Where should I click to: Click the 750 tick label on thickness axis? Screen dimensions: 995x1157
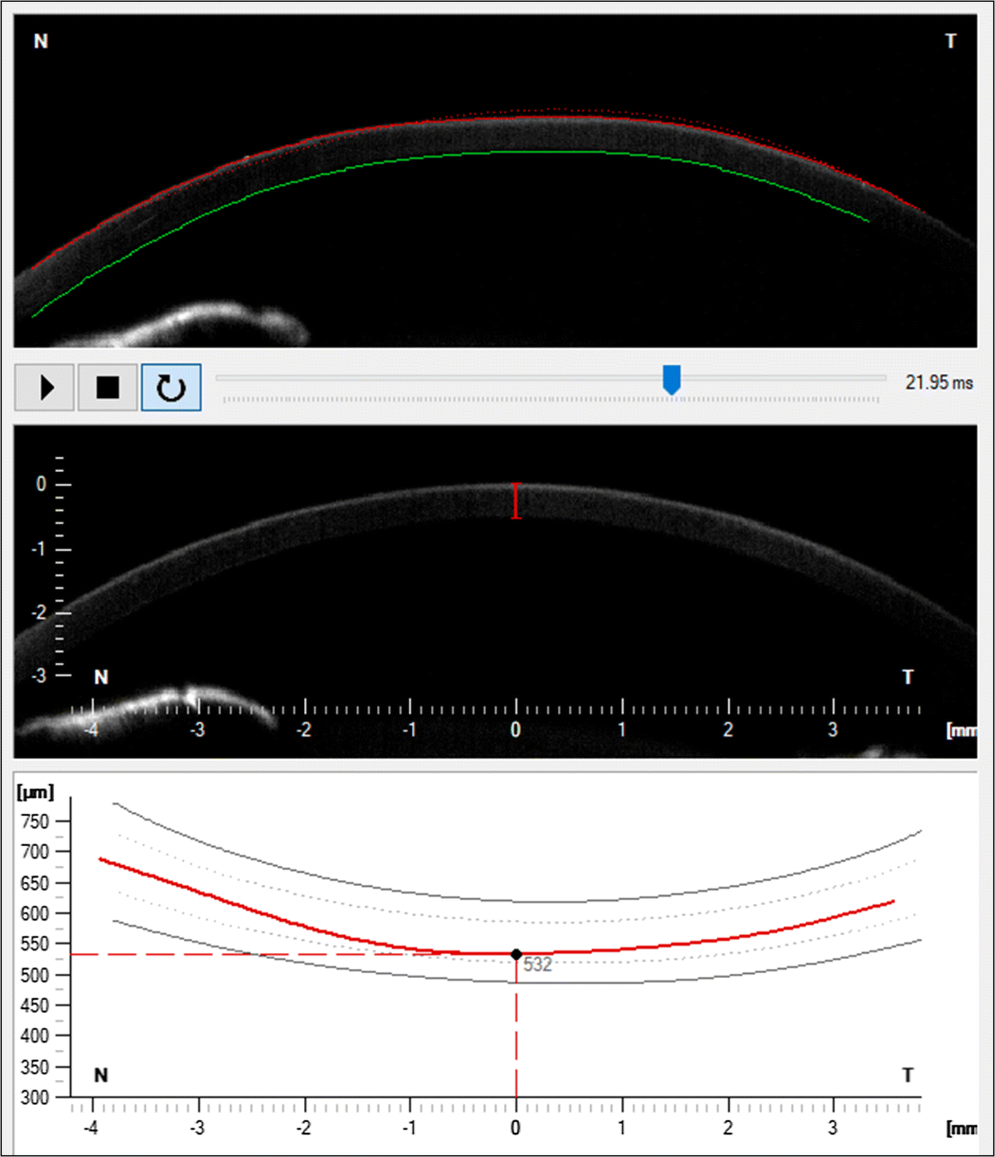coord(35,821)
